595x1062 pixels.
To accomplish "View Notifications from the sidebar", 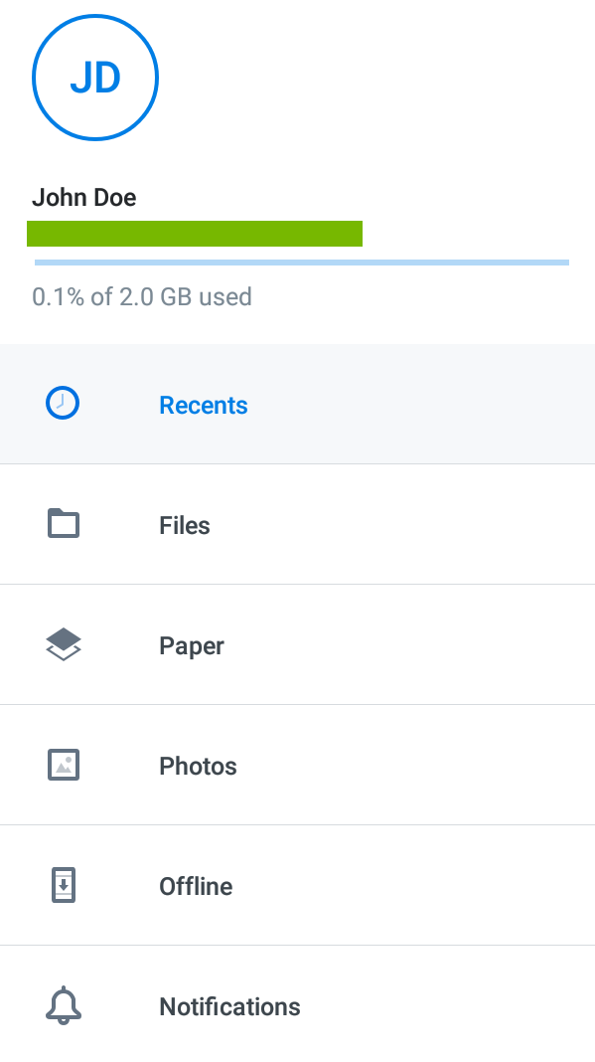I will pyautogui.click(x=229, y=1006).
